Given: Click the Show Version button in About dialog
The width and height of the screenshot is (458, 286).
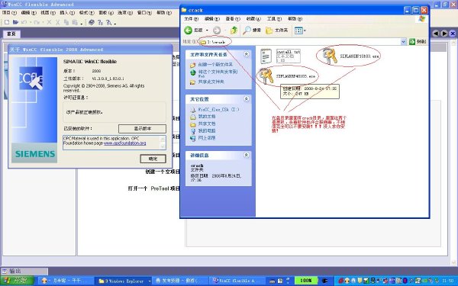Looking at the screenshot, I should (x=142, y=128).
